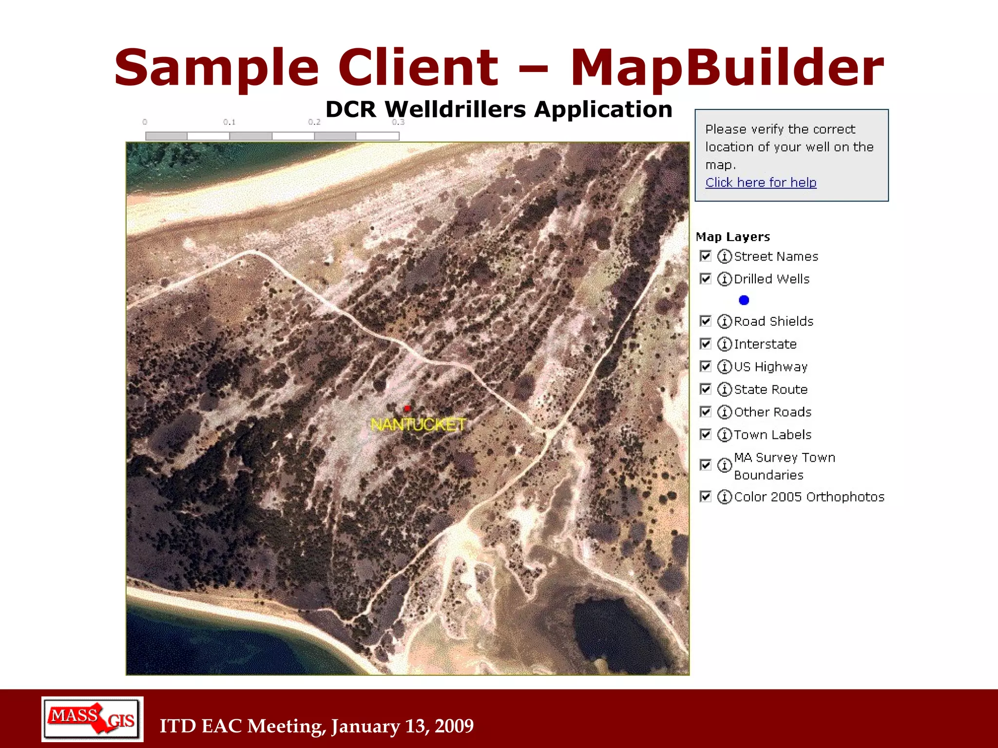998x748 pixels.
Task: Click the 'Road Shields' layer label
Action: point(774,321)
